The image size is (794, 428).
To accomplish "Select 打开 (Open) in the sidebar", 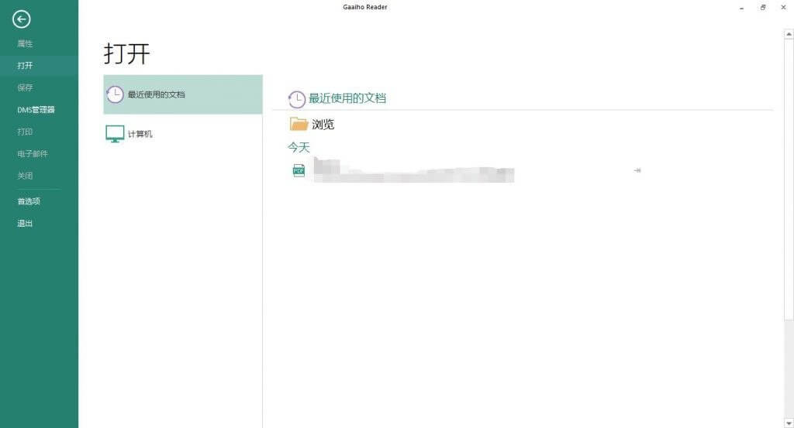I will coord(25,66).
